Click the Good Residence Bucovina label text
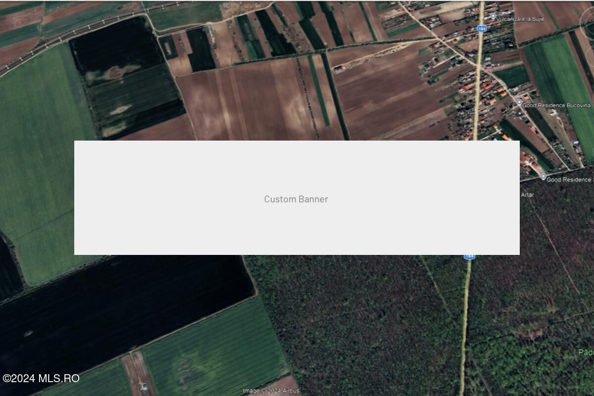This screenshot has height=396, width=594. (x=557, y=105)
